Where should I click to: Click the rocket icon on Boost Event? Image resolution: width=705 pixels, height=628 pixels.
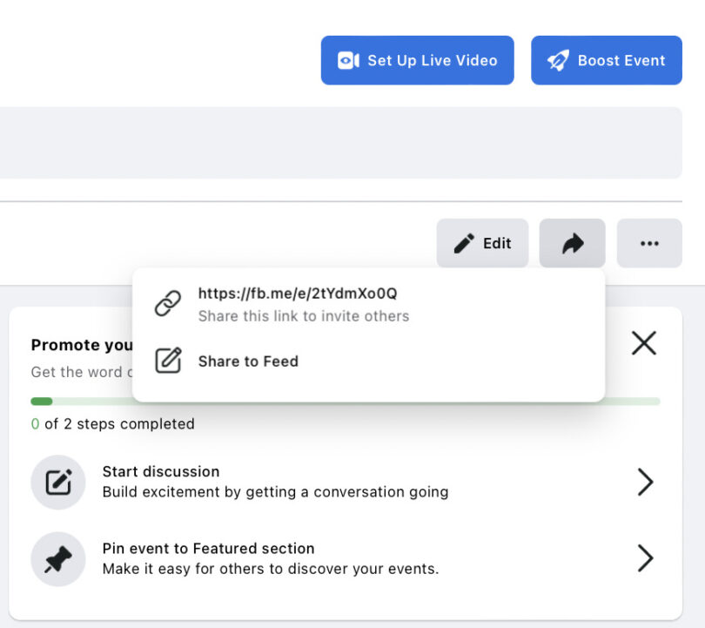(x=558, y=60)
